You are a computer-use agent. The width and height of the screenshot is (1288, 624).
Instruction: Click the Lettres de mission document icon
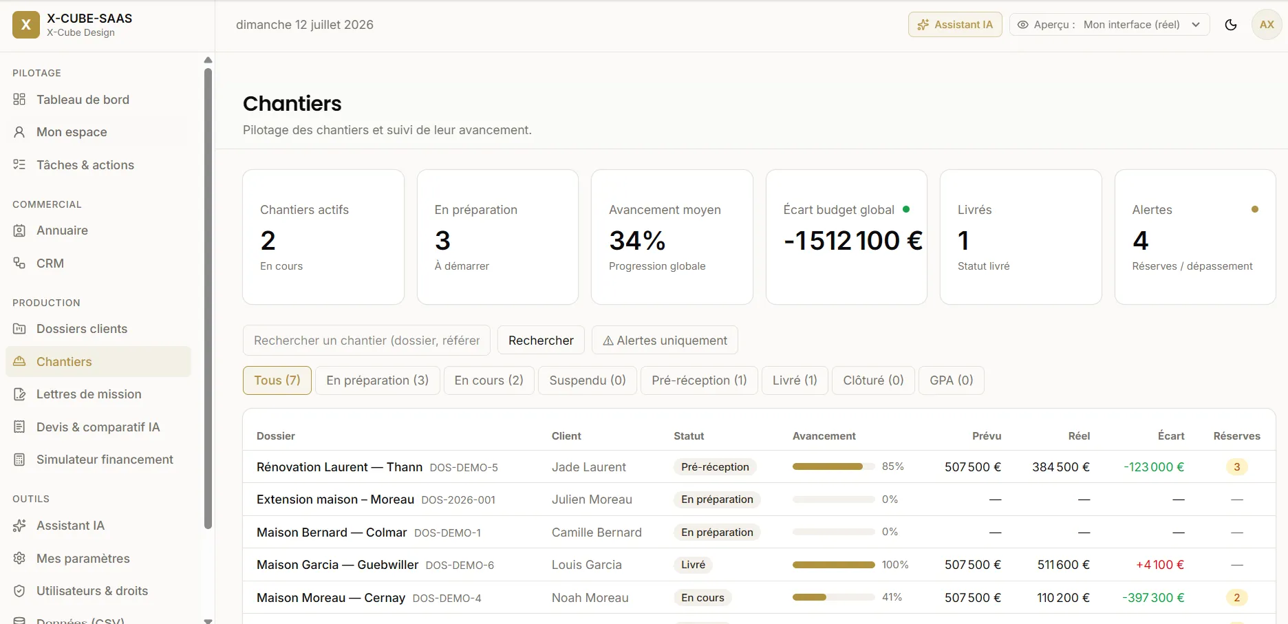[x=19, y=394]
